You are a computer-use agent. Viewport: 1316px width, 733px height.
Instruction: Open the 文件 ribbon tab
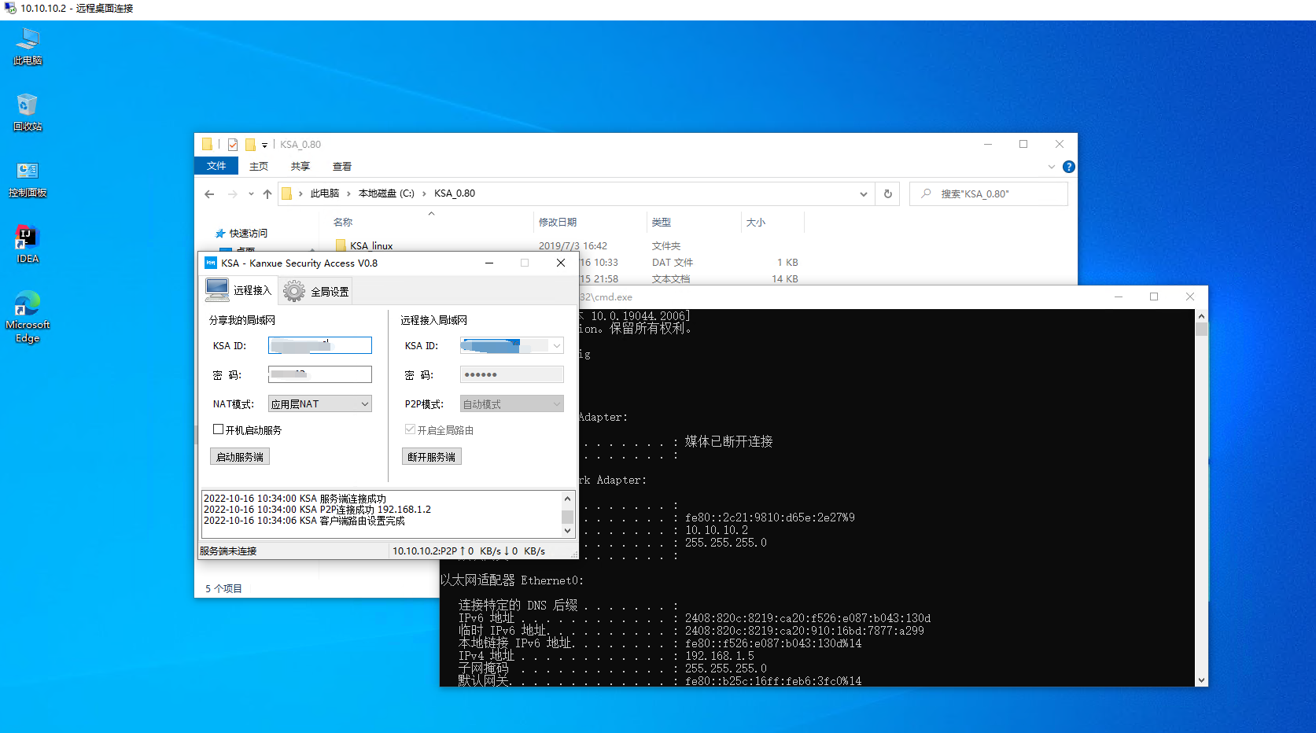(216, 166)
